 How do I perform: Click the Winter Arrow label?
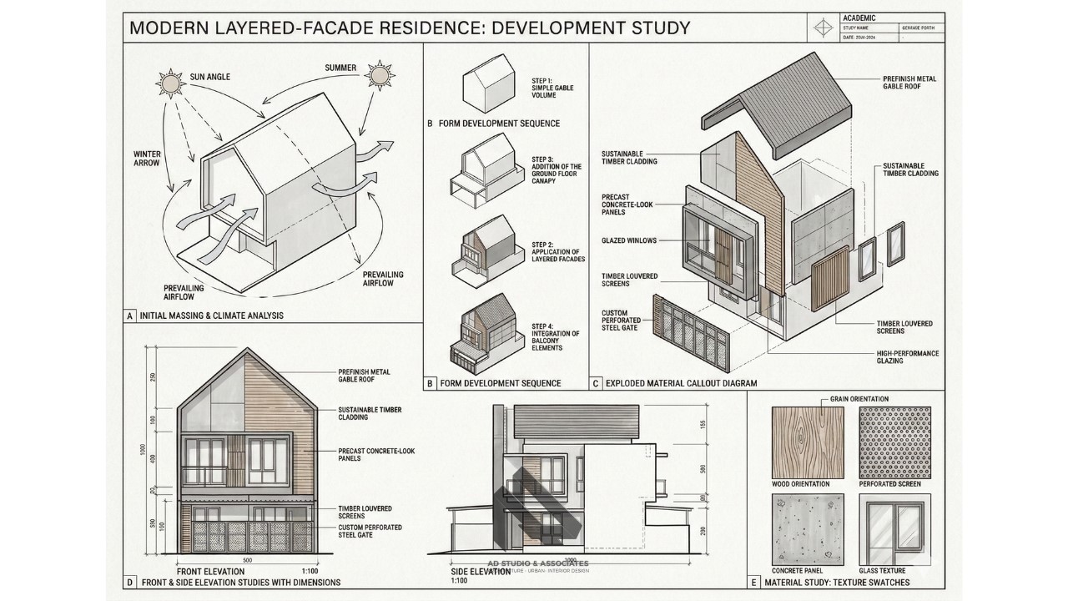coord(146,159)
